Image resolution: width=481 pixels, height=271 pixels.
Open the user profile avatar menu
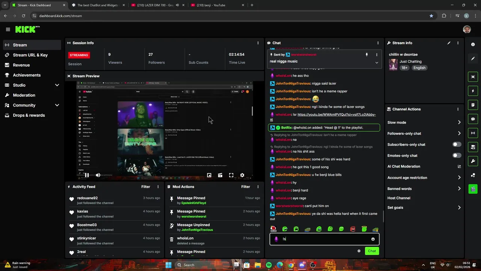467,29
